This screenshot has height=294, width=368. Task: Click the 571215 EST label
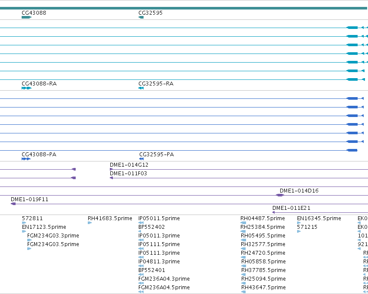307,227
